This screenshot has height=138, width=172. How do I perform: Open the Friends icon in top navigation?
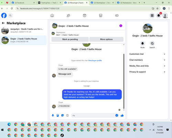(x=68, y=15)
